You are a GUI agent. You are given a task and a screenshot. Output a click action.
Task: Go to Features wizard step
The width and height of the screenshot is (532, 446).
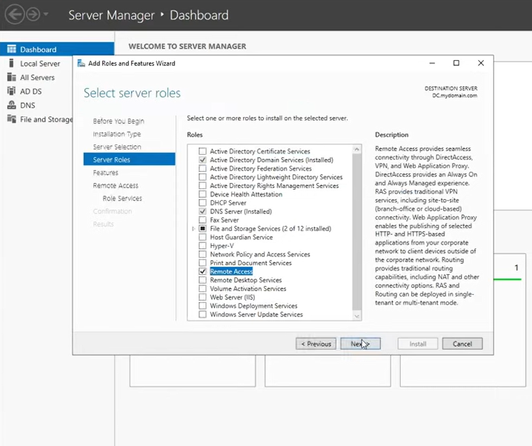coord(105,173)
